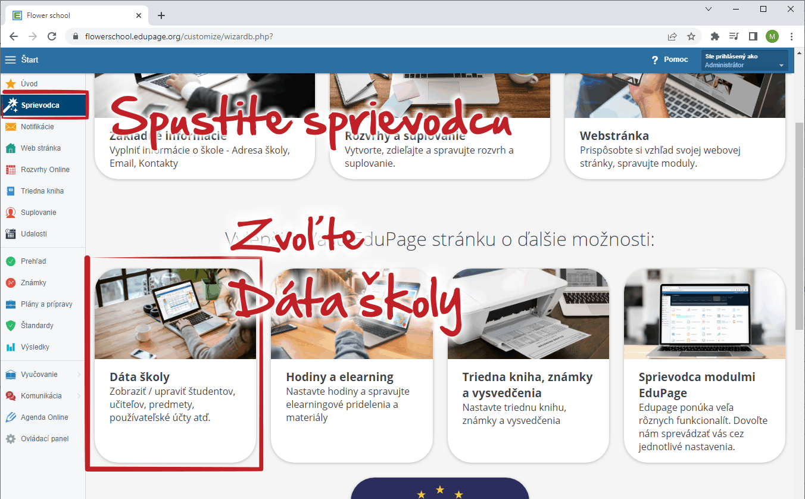Image resolution: width=805 pixels, height=499 pixels.
Task: Click the share page icon in address bar
Action: click(672, 36)
